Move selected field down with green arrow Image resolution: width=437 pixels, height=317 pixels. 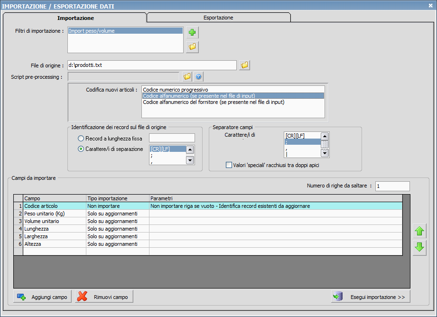coord(419,247)
